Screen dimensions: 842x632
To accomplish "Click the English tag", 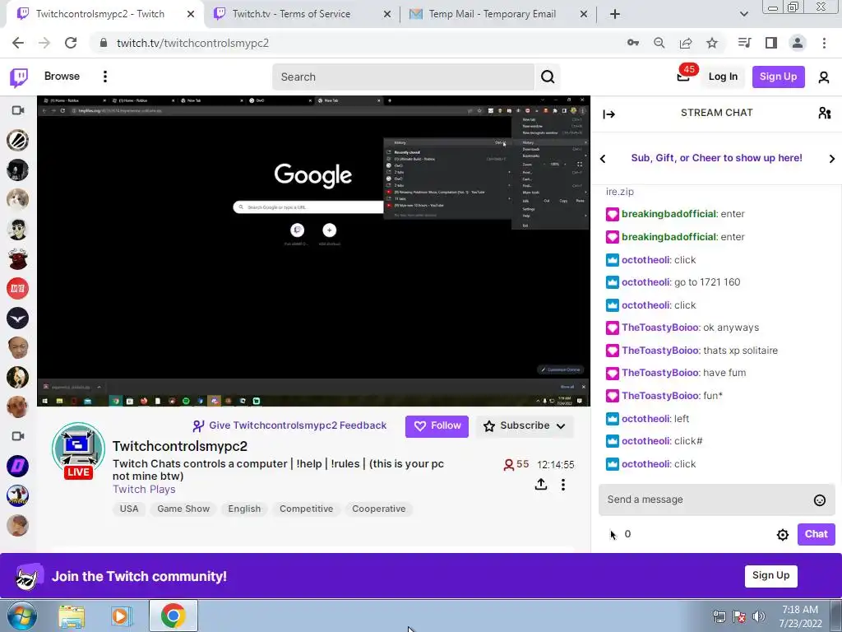I will tap(244, 509).
